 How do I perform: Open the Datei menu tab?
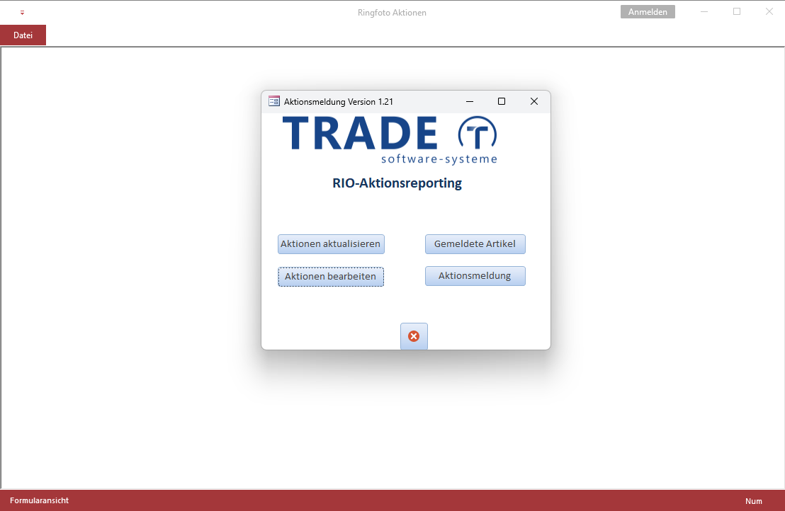[x=23, y=35]
